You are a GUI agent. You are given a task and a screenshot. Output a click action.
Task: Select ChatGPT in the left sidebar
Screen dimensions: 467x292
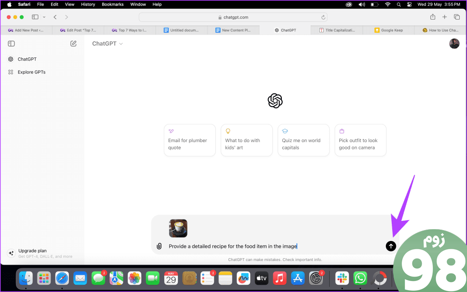42,59
